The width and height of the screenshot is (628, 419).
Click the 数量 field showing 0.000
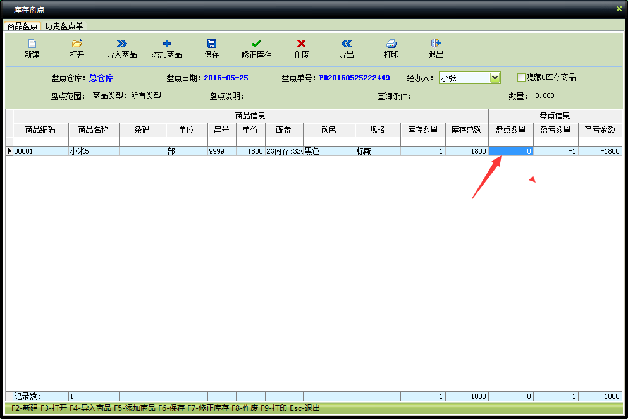coord(558,96)
